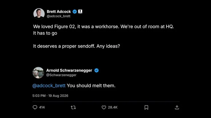Click the 414 replies count
Screen dimensions: 211x118
click(x=42, y=108)
